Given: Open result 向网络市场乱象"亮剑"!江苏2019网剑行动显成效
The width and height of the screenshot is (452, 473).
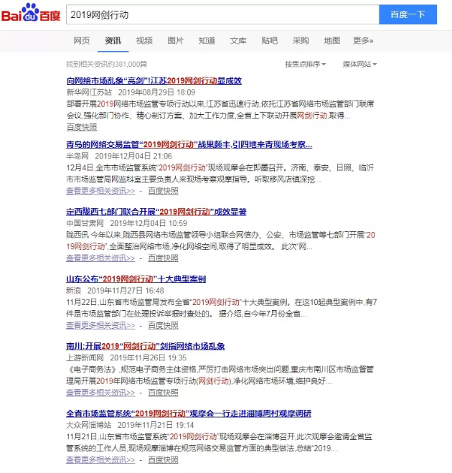Looking at the screenshot, I should (154, 80).
